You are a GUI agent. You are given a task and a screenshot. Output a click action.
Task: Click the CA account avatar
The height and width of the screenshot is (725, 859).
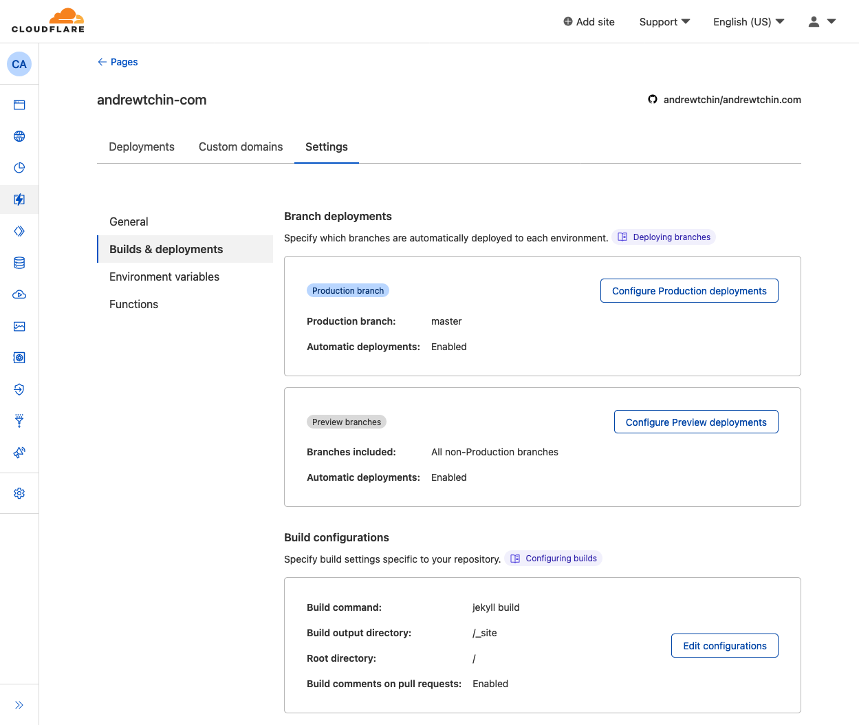pyautogui.click(x=19, y=63)
